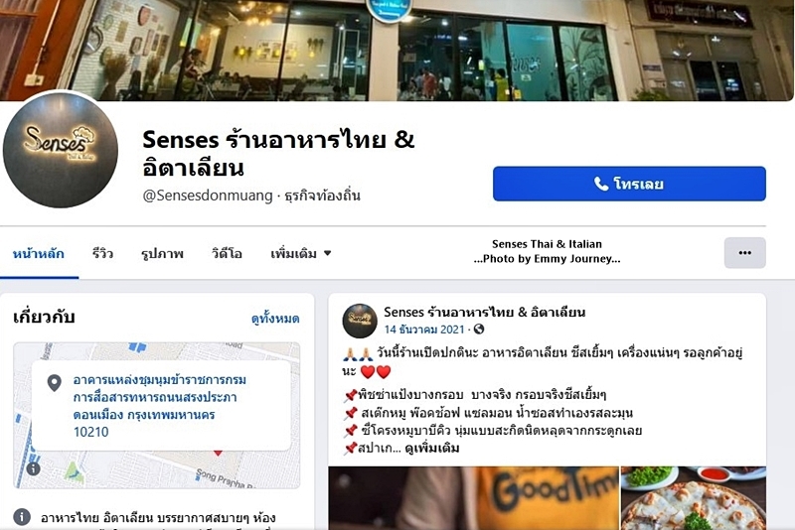Switch to the รีวิว tab

pyautogui.click(x=102, y=253)
